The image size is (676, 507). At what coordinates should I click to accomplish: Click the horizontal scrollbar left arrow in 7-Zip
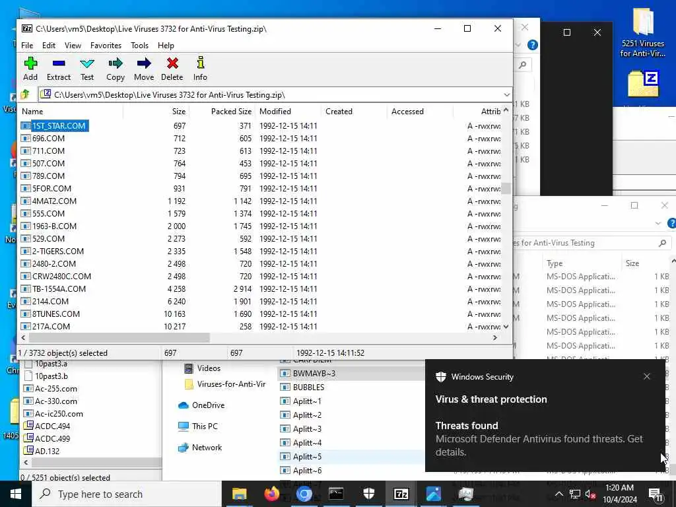pyautogui.click(x=23, y=338)
